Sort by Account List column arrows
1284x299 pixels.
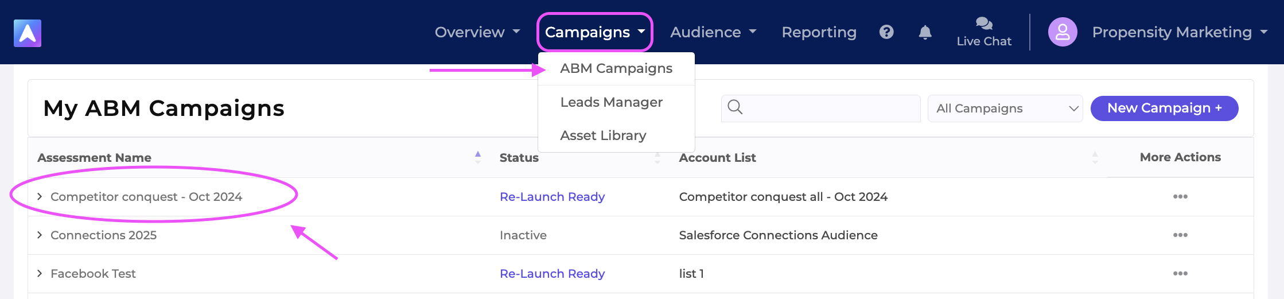1095,158
